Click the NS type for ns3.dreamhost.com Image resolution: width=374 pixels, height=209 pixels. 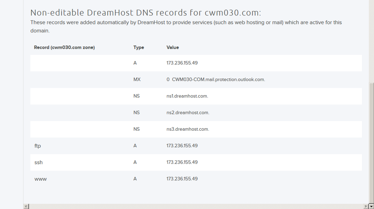coord(136,129)
